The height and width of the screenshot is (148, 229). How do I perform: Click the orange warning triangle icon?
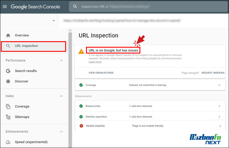[x=81, y=51]
